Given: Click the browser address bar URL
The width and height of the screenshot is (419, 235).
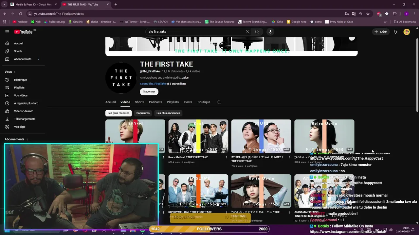Looking at the screenshot, I should (59, 14).
